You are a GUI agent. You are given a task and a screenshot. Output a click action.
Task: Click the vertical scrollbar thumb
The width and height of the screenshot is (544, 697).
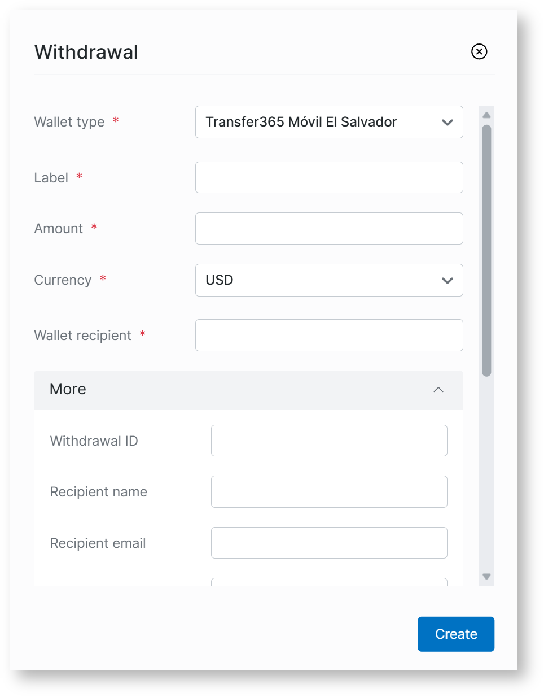point(486,250)
